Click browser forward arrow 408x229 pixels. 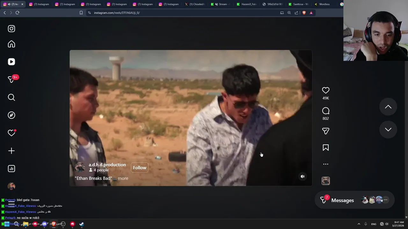coord(11,13)
